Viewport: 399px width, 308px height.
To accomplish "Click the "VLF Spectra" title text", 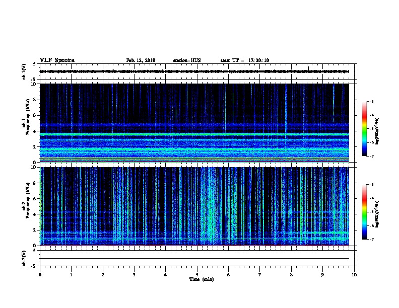I will click(x=57, y=60).
